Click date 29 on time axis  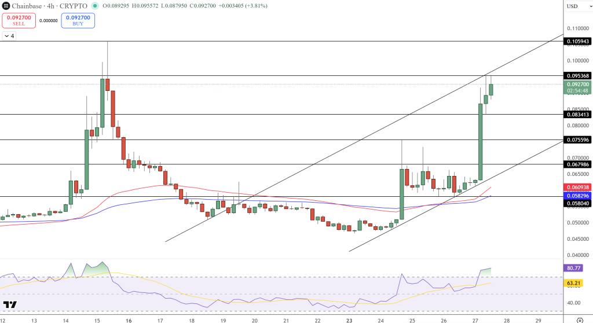coord(538,320)
